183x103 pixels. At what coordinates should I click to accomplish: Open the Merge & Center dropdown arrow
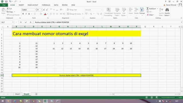coord(83,14)
